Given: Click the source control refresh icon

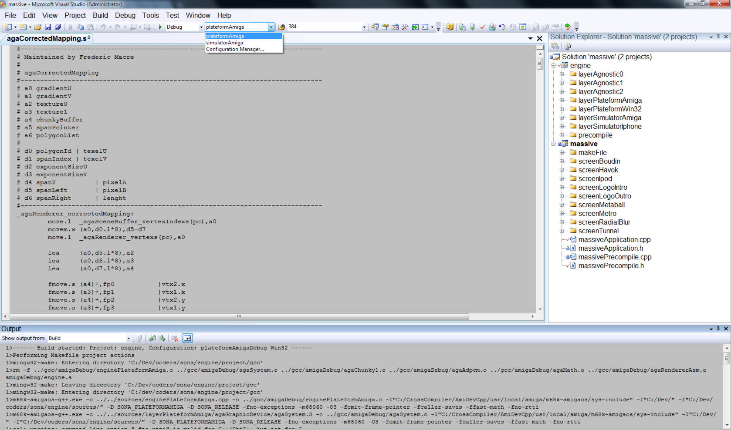Looking at the screenshot, I should coord(523,27).
